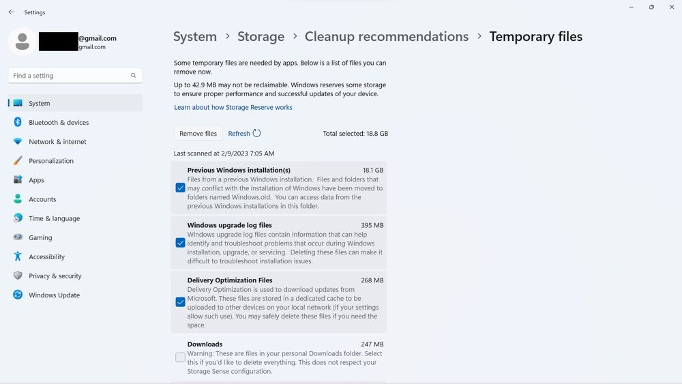Open Learn about how Storage Reserve works
The image size is (682, 384).
tap(233, 107)
